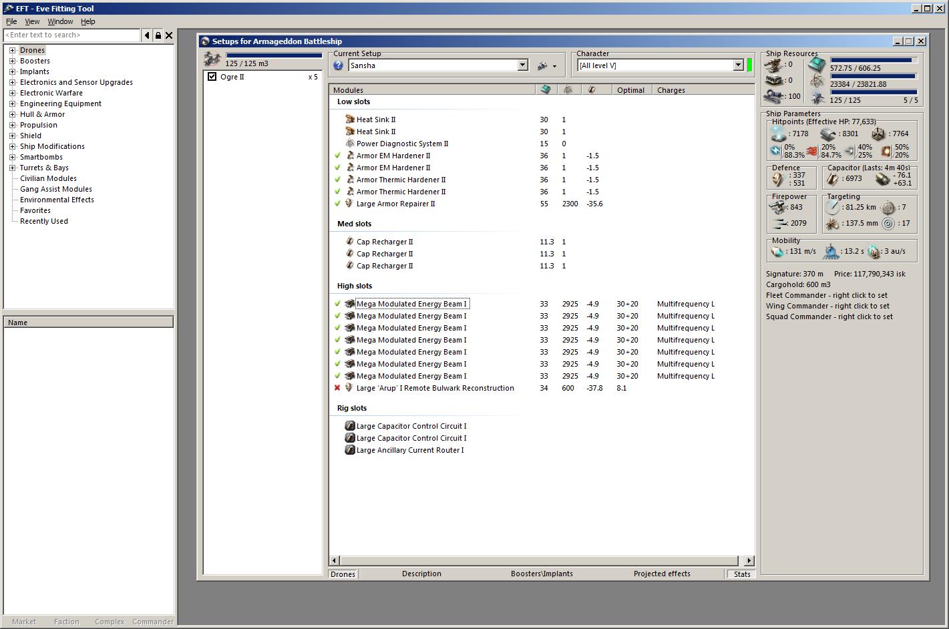This screenshot has width=949, height=629.
Task: Click the powergrid icon beside 23384 / 23821.88
Action: (817, 81)
